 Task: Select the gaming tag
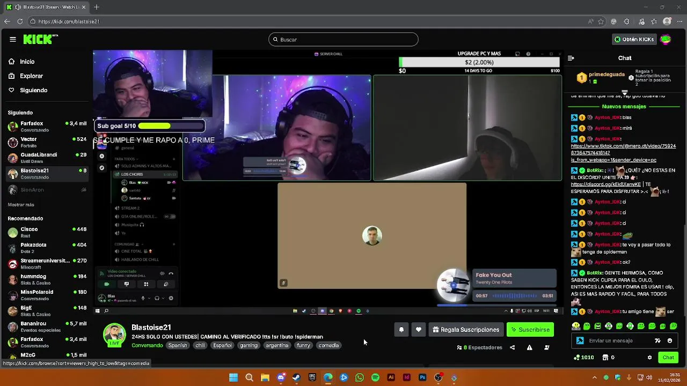click(249, 345)
